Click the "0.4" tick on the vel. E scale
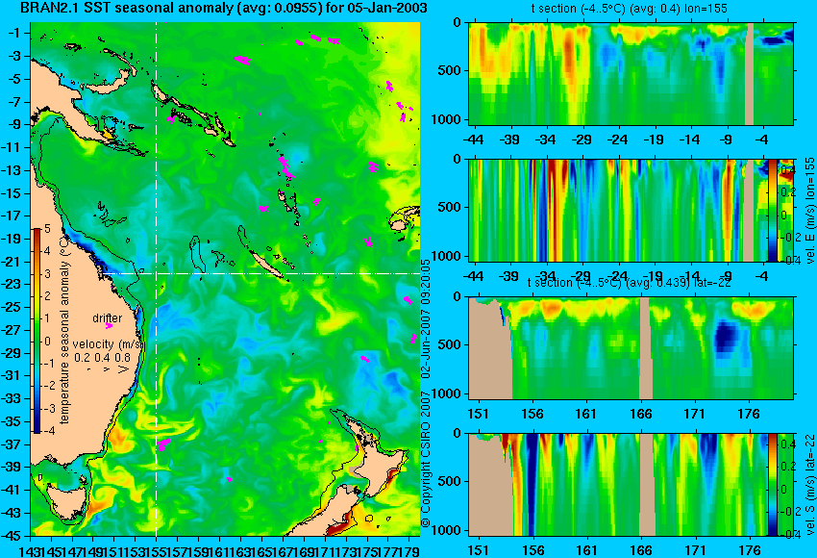817x558 pixels. tap(787, 169)
